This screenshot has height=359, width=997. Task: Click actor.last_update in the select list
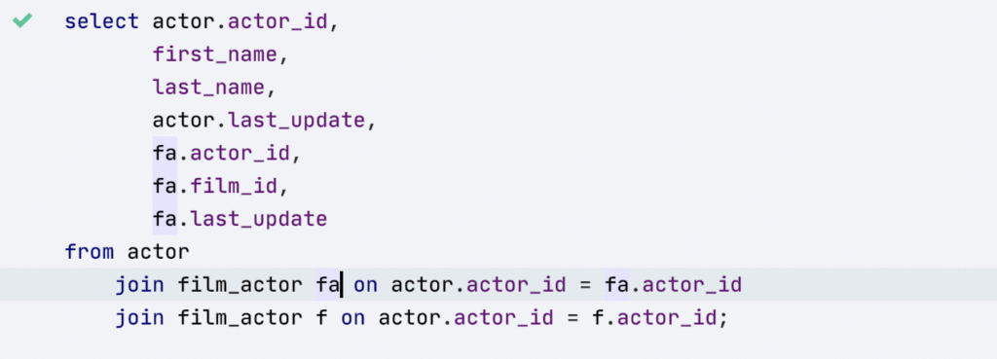pyautogui.click(x=259, y=120)
